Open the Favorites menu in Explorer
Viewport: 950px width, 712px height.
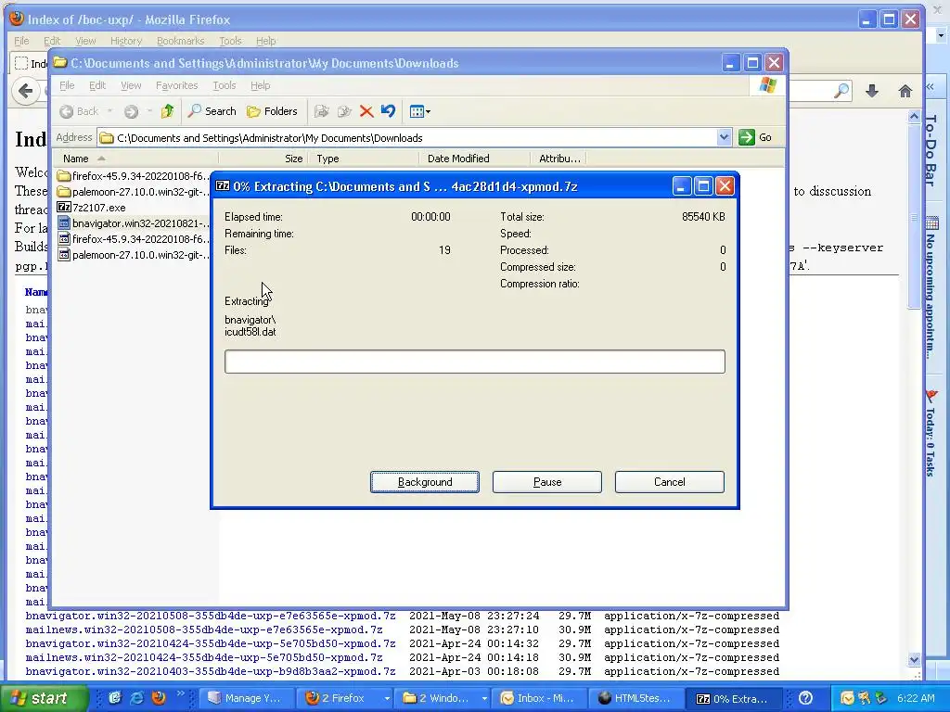(x=176, y=85)
